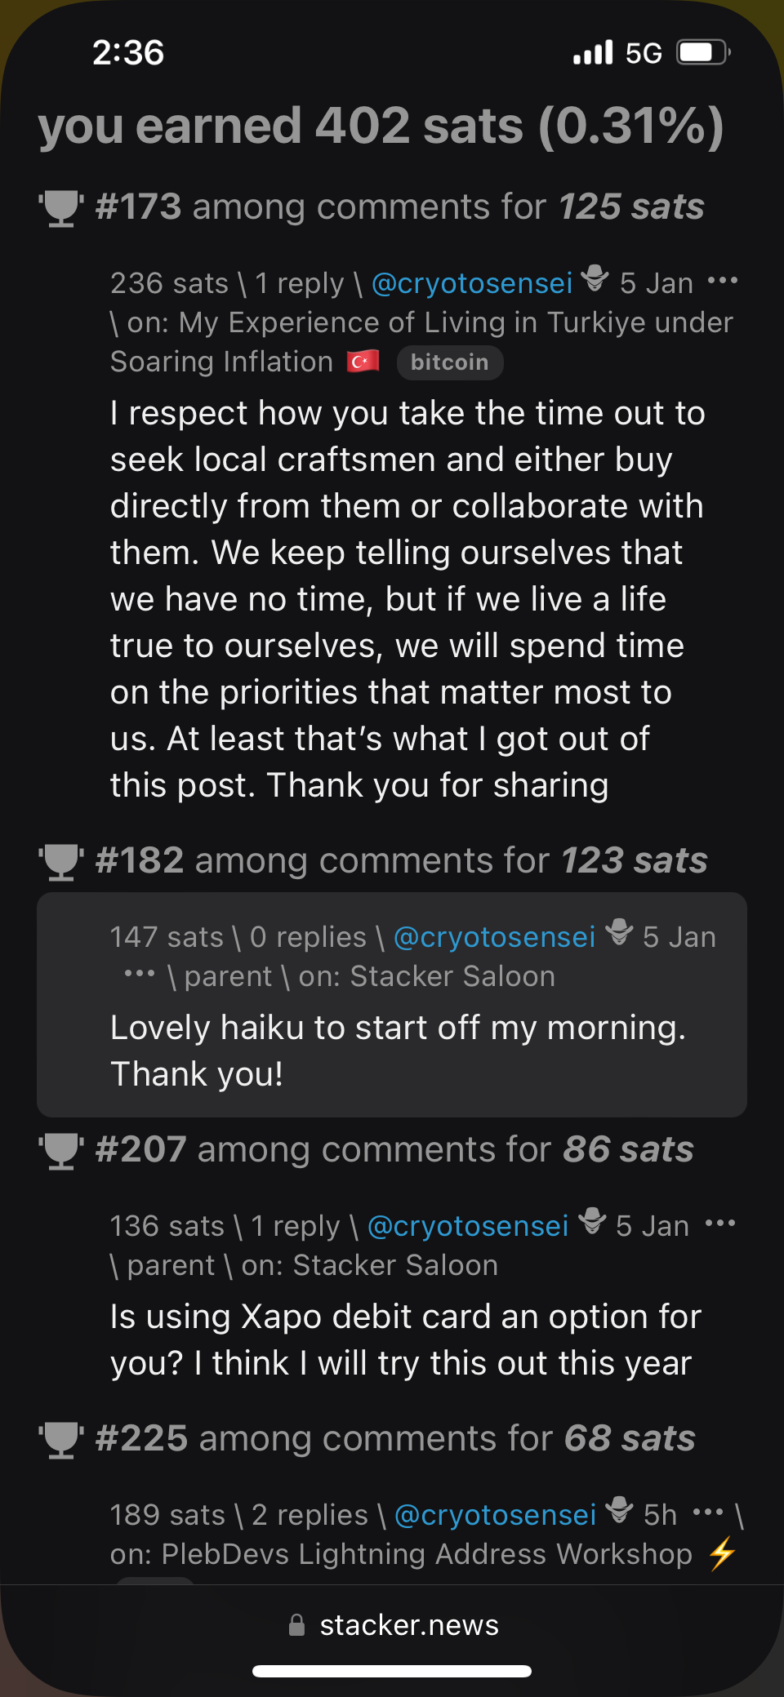Open three-dot menu on Xapo debit comment
This screenshot has height=1697, width=784.
(720, 1224)
